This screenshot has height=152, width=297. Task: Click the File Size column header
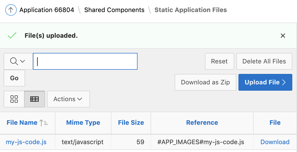pyautogui.click(x=131, y=123)
